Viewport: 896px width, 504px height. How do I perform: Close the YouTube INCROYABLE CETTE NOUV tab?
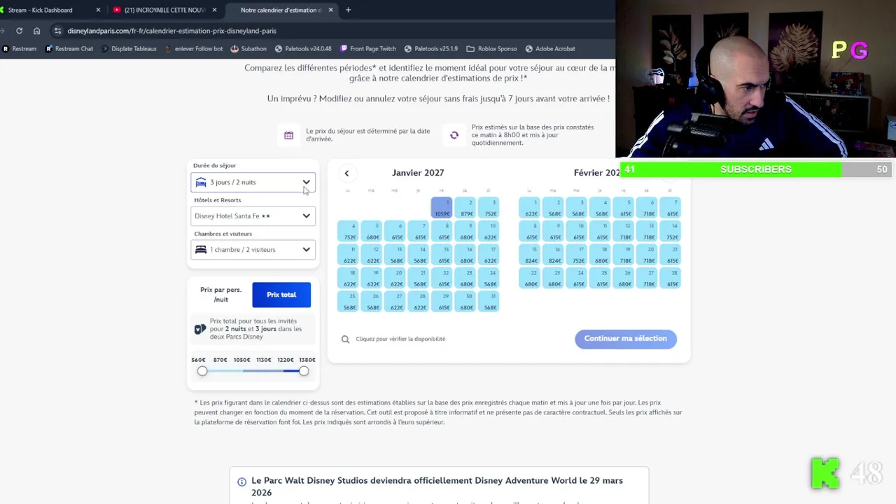[x=214, y=10]
